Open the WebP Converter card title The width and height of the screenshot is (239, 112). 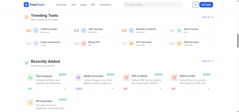[94, 76]
